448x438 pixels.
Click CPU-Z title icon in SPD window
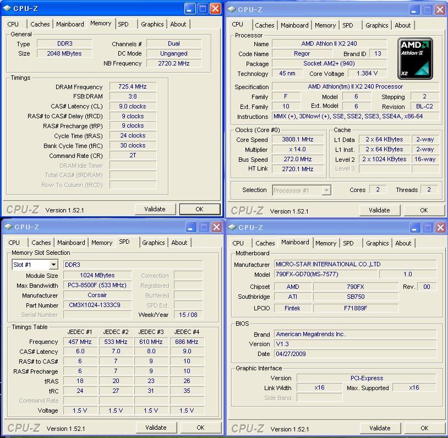coord(8,227)
